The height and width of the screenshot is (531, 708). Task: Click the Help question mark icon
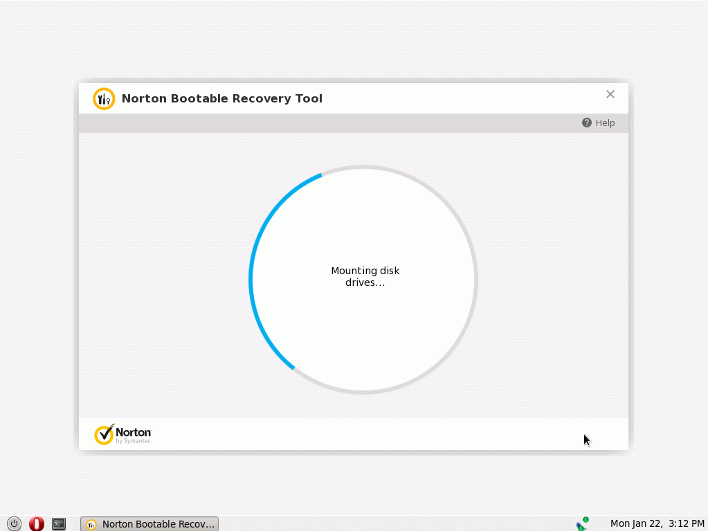coord(586,123)
